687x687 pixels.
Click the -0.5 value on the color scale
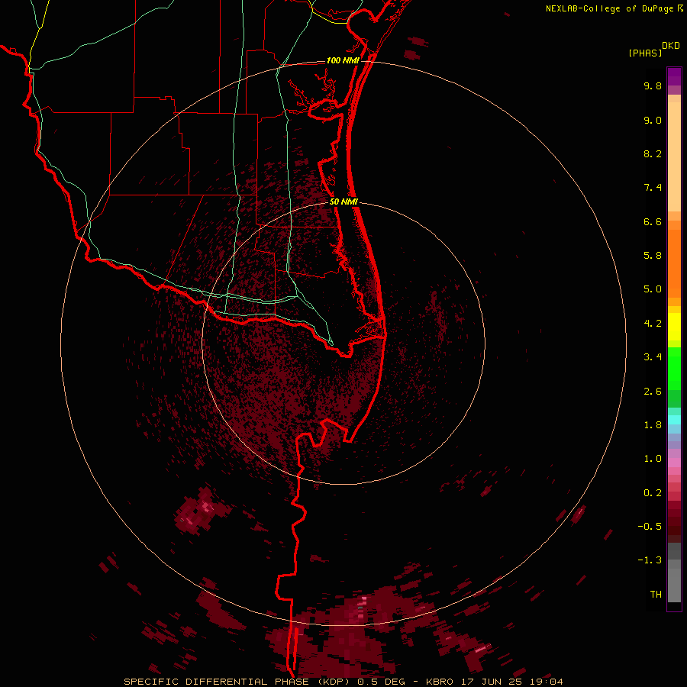coord(650,527)
